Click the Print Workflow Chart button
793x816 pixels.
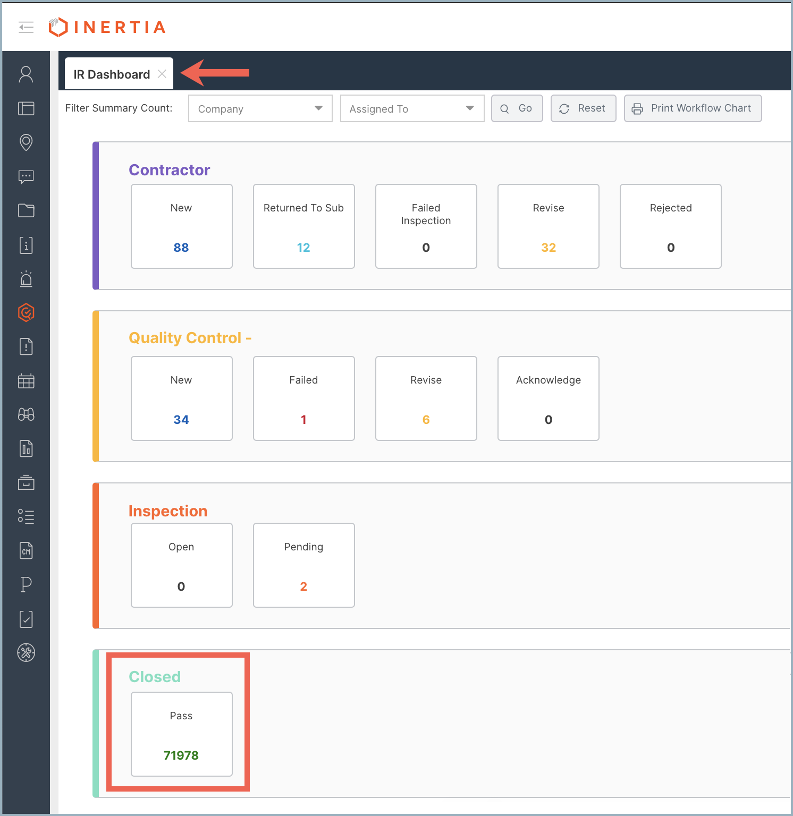(x=693, y=108)
